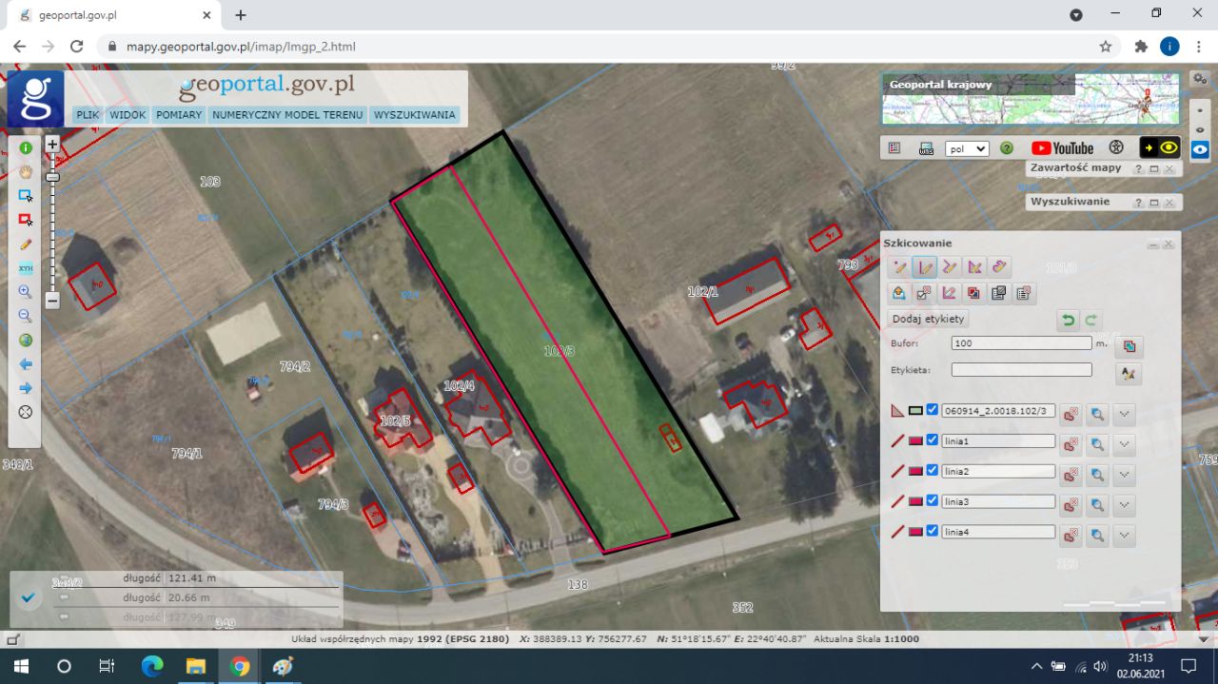Go to previous map view arrow
1218x684 pixels.
point(26,364)
